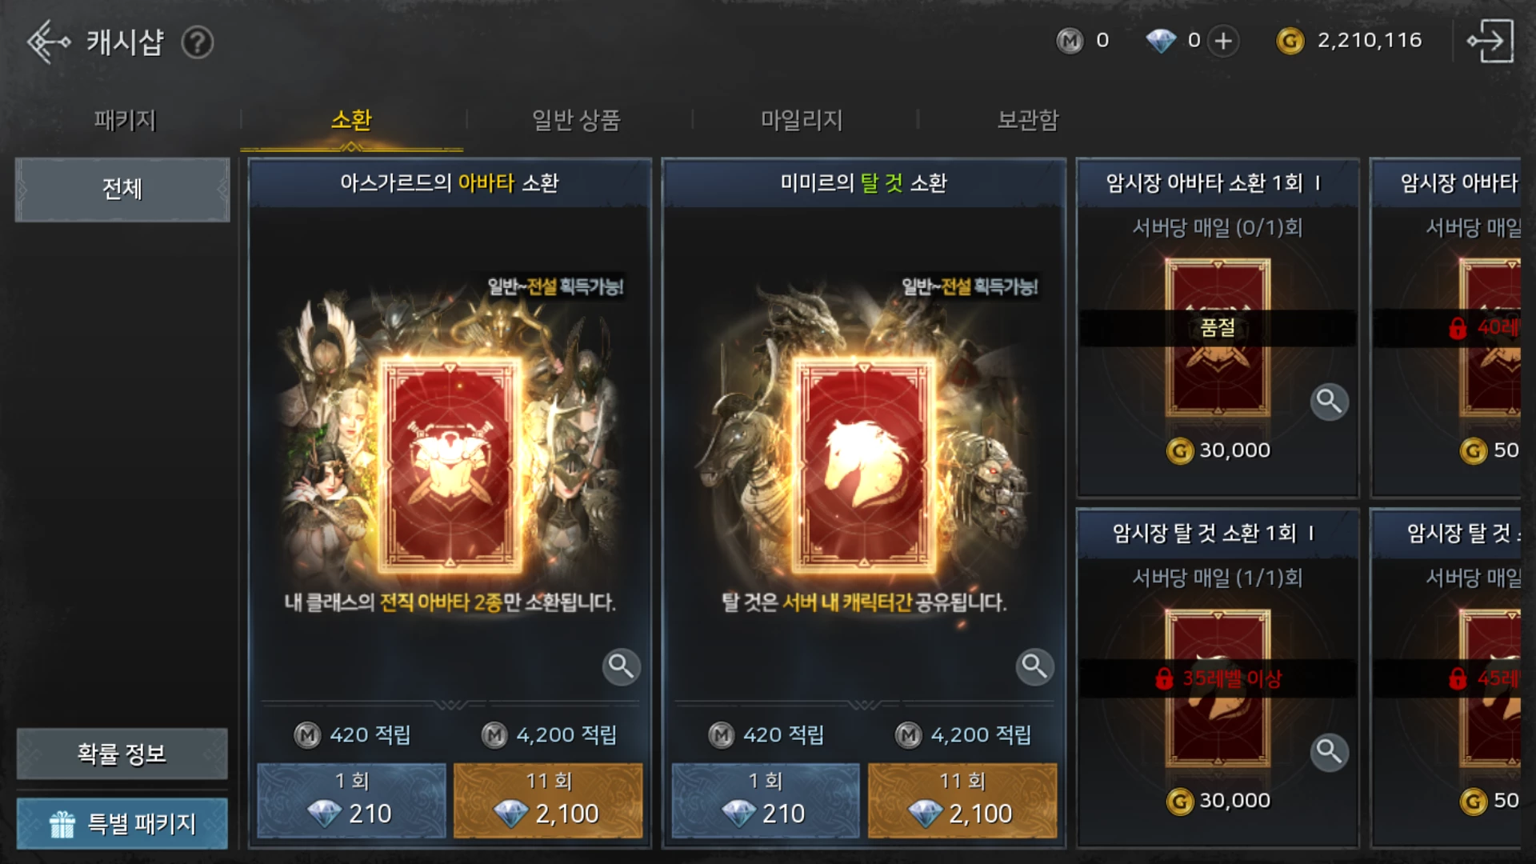Viewport: 1536px width, 864px height.
Task: Open magnifier on 암시장 탈 것 소환 1회 card
Action: click(x=1329, y=752)
